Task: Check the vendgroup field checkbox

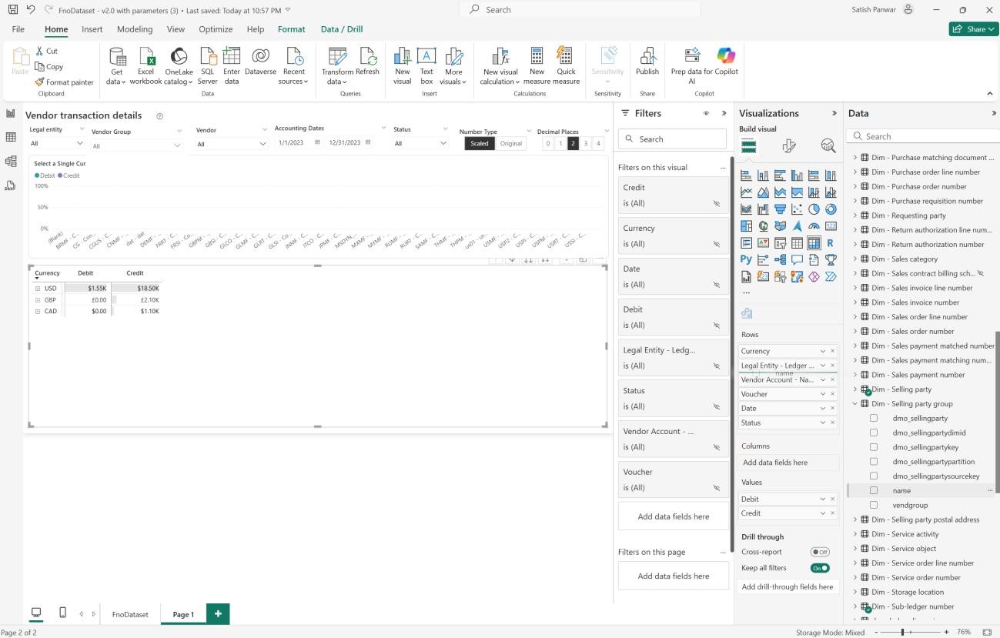Action: 874,505
